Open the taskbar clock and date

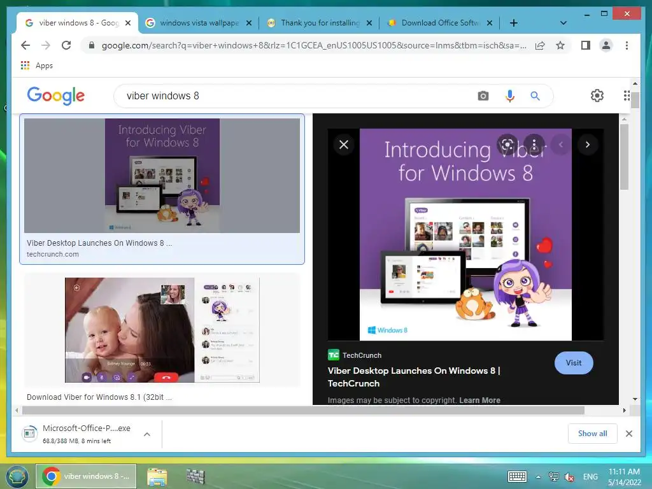pos(624,477)
